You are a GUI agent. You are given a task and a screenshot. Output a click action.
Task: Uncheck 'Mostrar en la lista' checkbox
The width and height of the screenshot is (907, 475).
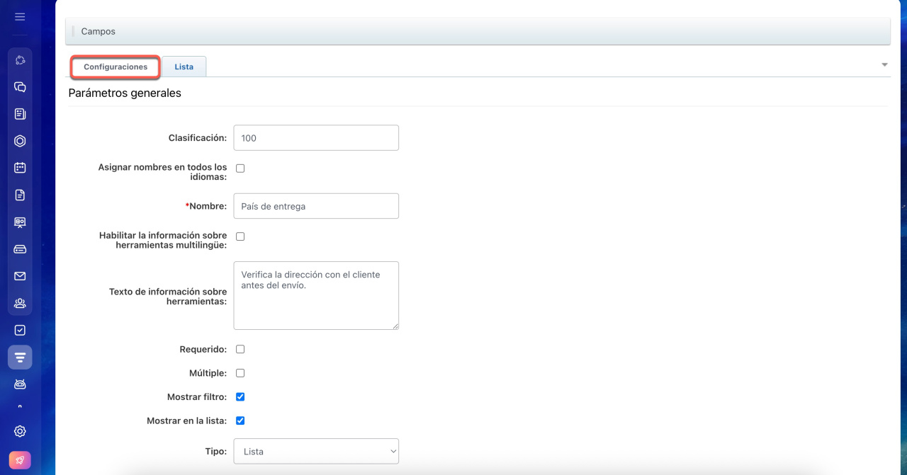240,420
